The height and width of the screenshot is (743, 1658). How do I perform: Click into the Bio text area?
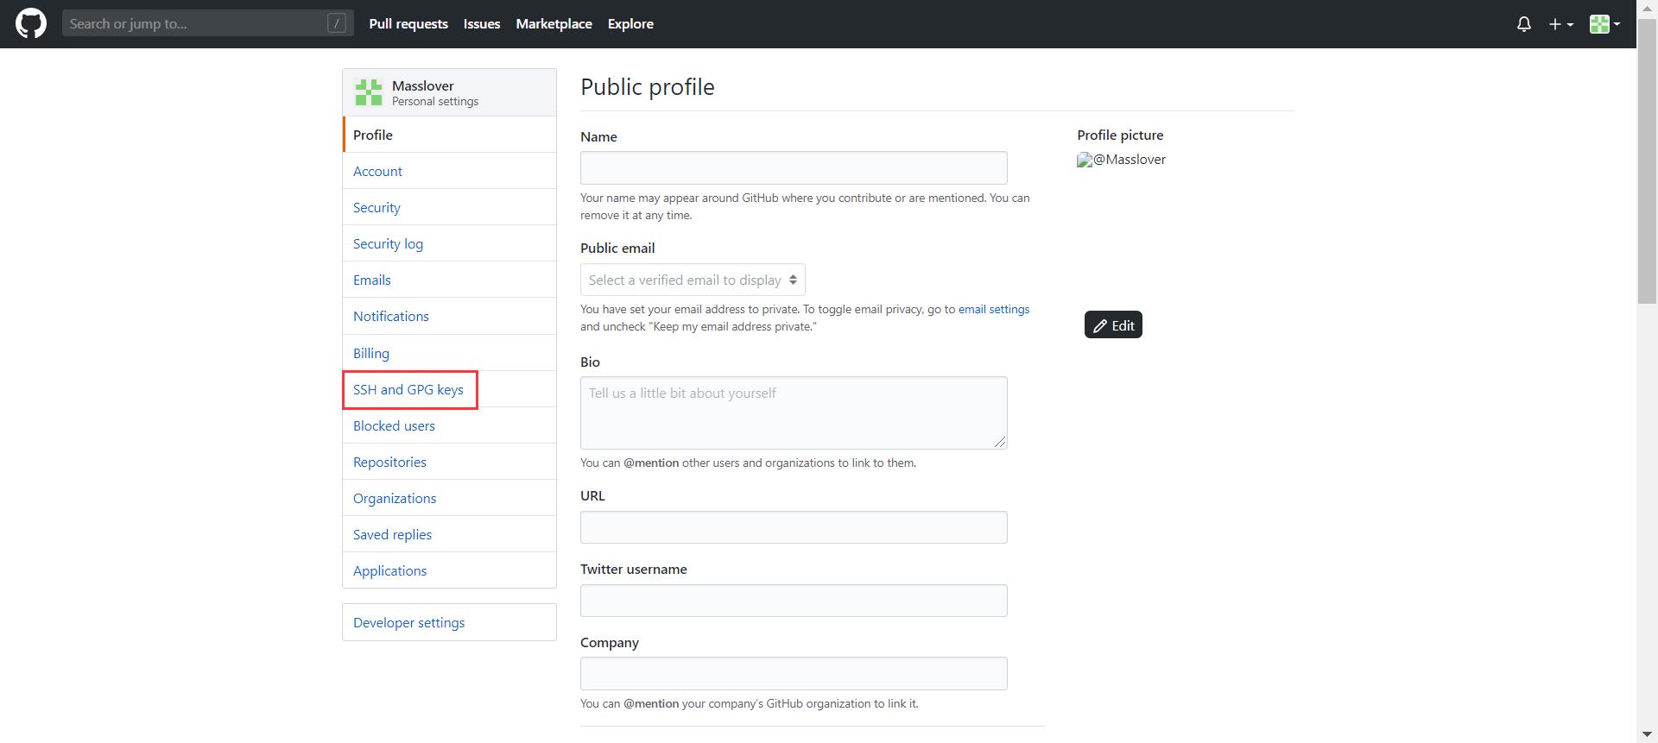pyautogui.click(x=794, y=412)
